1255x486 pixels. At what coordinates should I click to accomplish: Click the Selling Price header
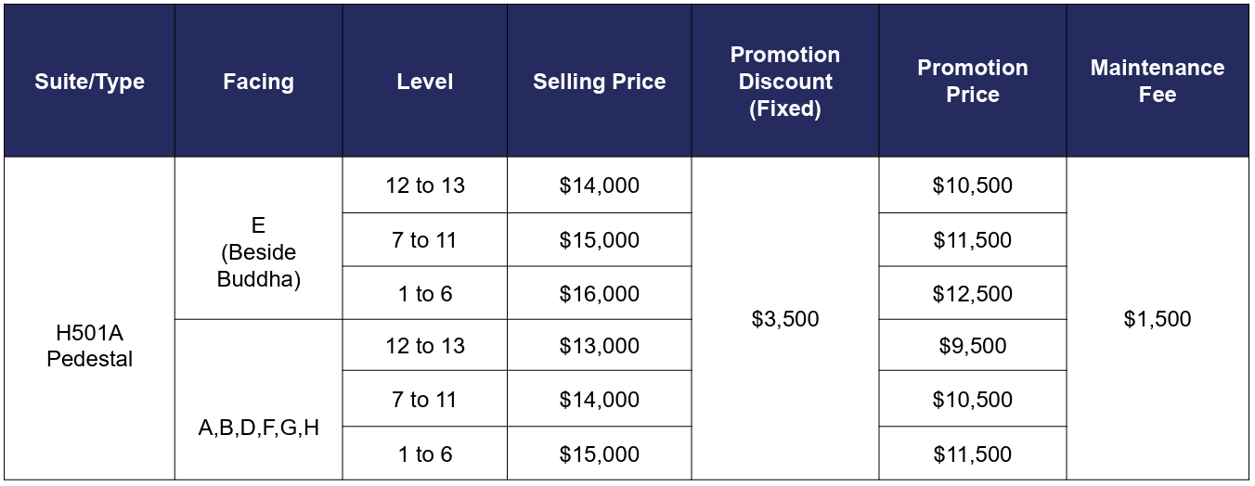[599, 81]
